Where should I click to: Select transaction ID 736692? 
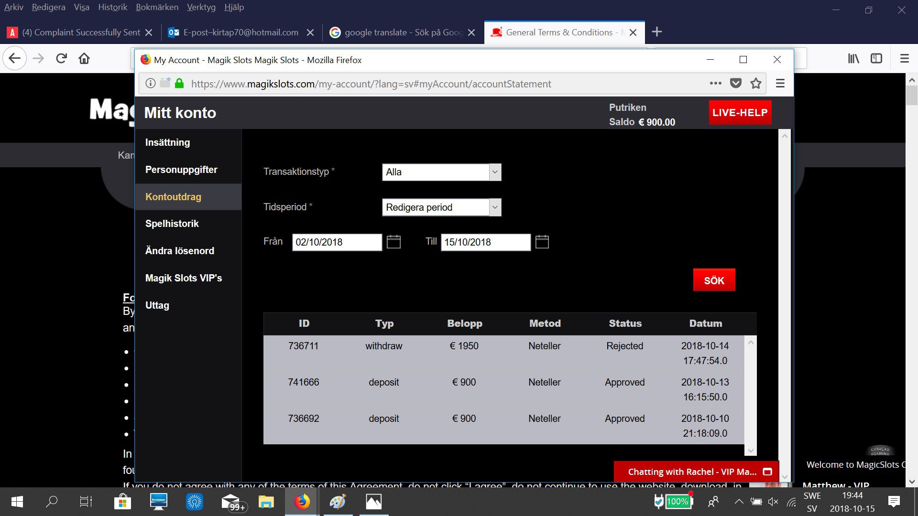click(303, 419)
